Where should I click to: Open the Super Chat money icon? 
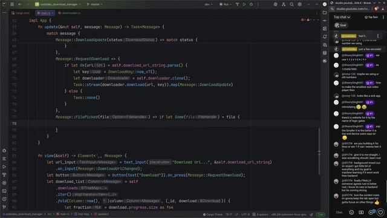click(361, 212)
